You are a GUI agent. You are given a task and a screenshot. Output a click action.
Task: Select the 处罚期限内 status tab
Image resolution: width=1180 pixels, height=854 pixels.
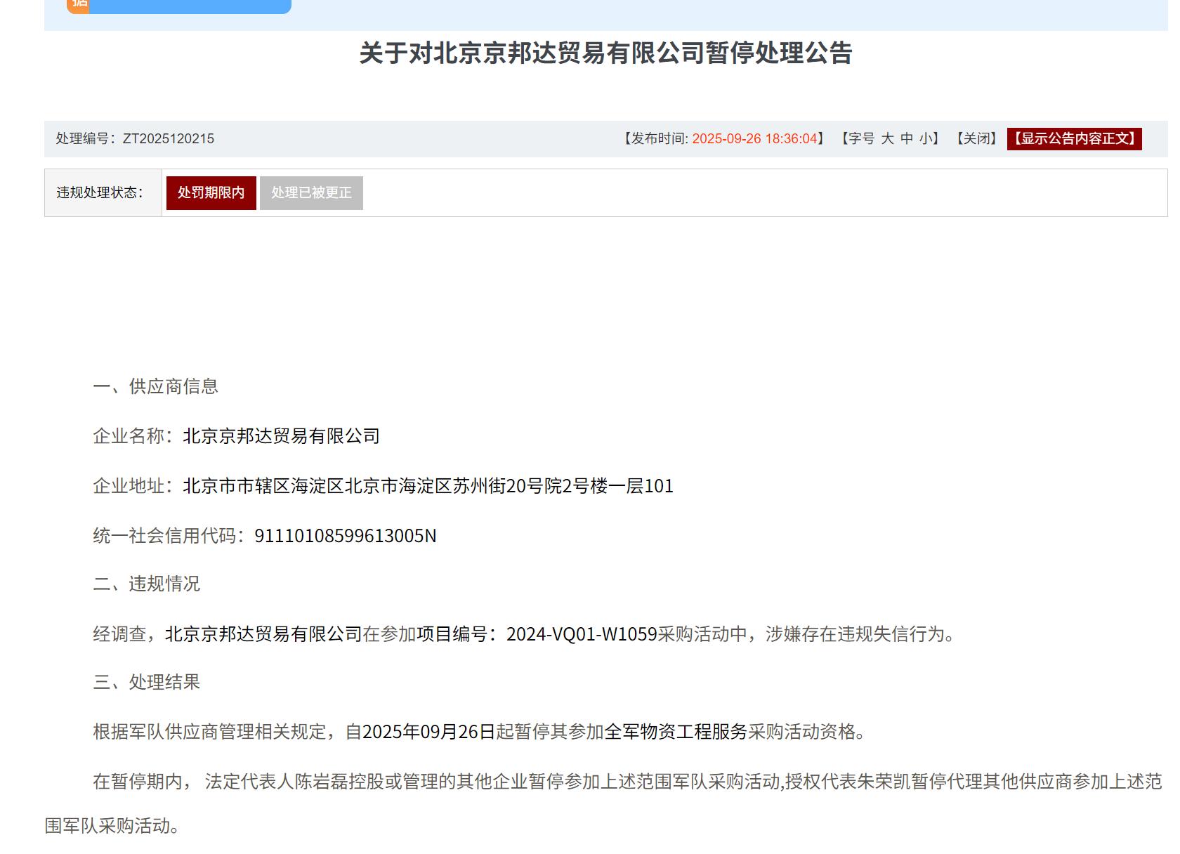[211, 192]
